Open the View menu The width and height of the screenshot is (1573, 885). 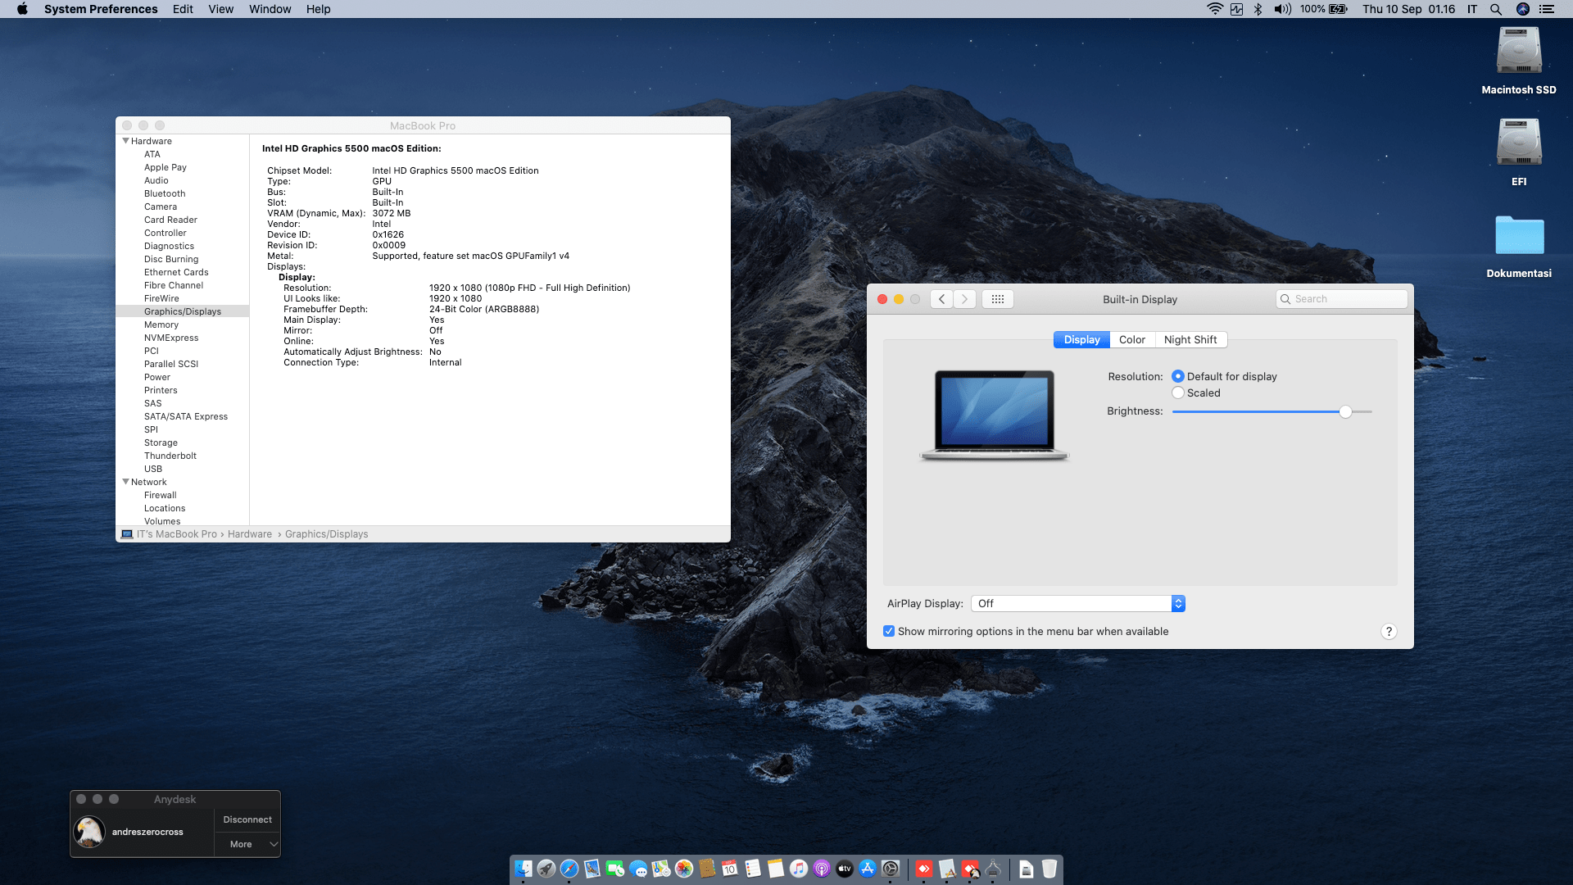point(220,9)
